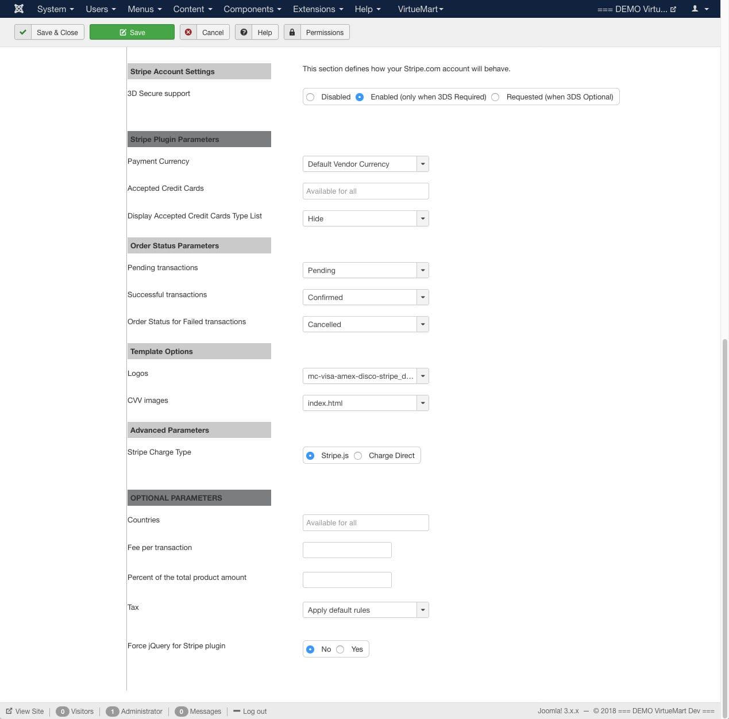
Task: Select No for Force jQuery
Action: pyautogui.click(x=310, y=649)
